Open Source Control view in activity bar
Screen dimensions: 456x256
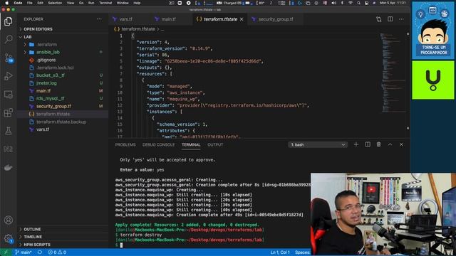(8, 58)
